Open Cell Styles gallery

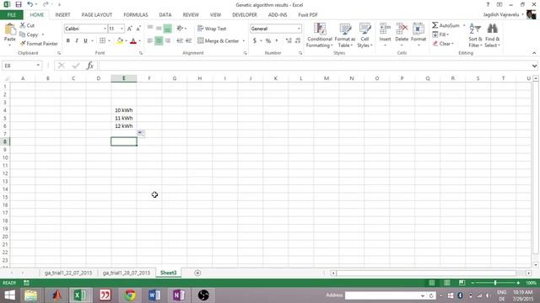point(364,35)
